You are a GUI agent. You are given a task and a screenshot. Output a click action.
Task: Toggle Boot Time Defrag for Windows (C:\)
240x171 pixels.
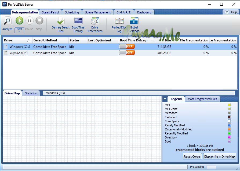pos(127,46)
